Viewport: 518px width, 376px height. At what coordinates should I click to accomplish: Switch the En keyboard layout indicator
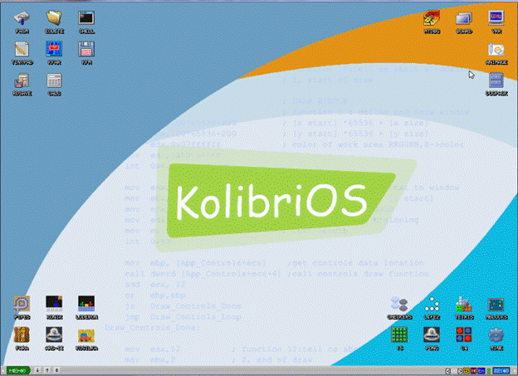(481, 371)
